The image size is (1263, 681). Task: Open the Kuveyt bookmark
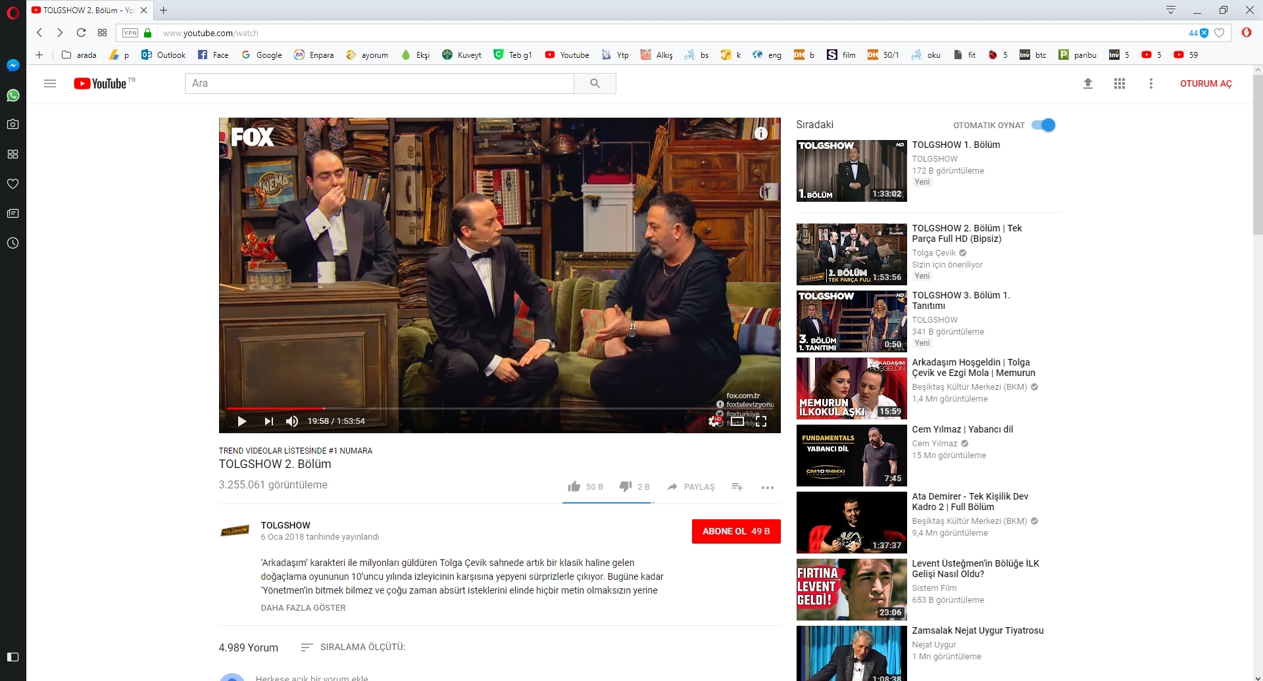click(462, 55)
